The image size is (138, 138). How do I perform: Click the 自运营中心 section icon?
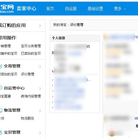pos(1,88)
